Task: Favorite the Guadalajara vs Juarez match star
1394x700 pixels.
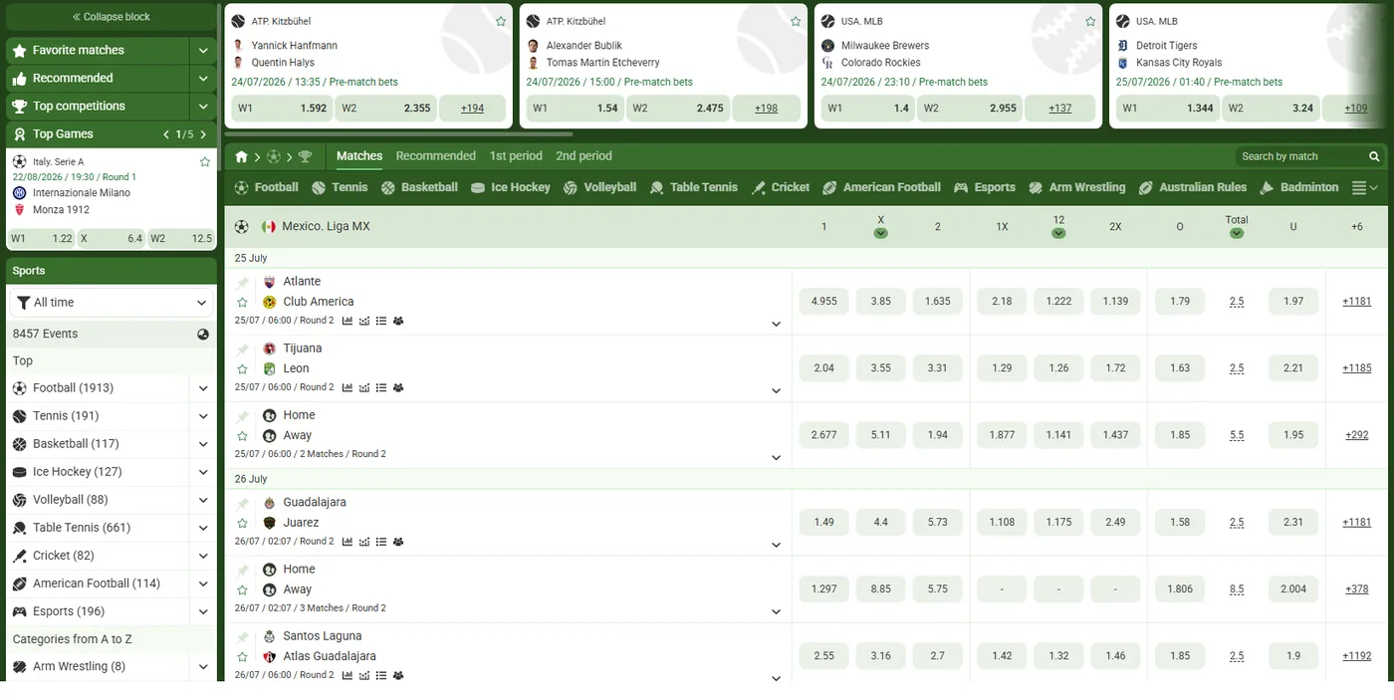Action: 242,524
